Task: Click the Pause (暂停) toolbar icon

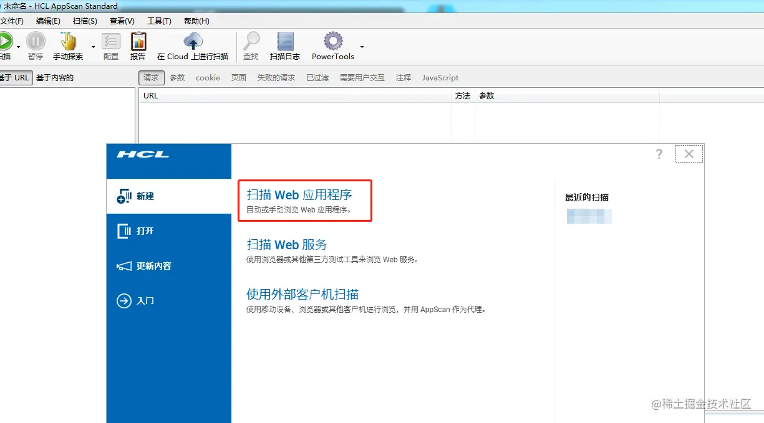Action: pos(36,41)
